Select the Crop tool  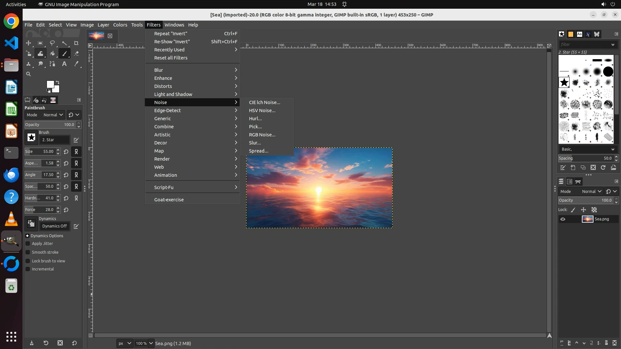tap(76, 43)
